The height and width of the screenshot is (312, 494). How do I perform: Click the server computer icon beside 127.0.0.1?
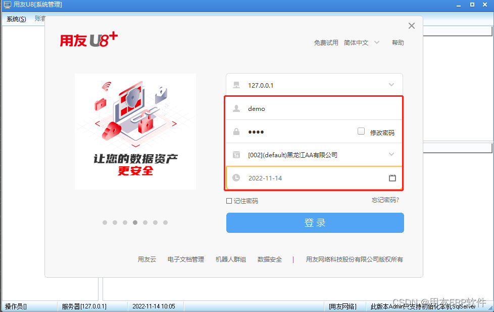(236, 85)
